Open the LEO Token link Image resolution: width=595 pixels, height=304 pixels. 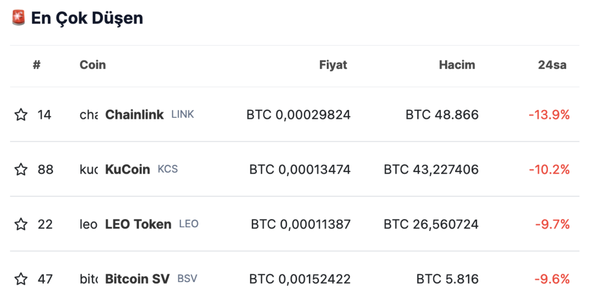click(138, 224)
